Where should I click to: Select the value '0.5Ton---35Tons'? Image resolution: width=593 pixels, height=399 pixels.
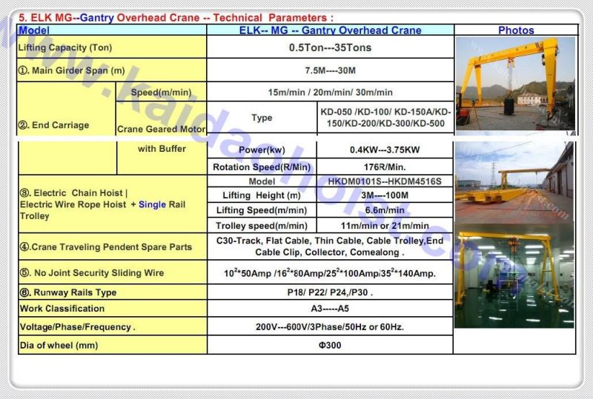pos(330,47)
